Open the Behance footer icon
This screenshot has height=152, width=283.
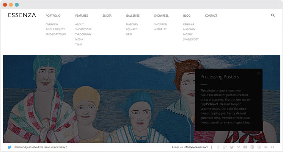[266, 147]
